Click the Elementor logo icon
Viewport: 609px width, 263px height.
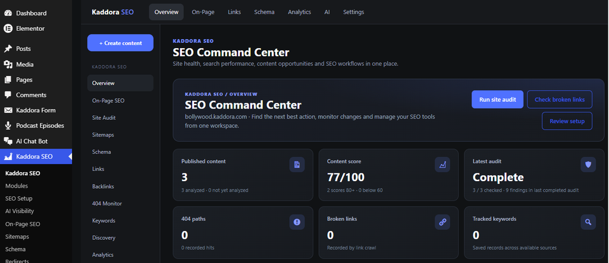pos(8,28)
